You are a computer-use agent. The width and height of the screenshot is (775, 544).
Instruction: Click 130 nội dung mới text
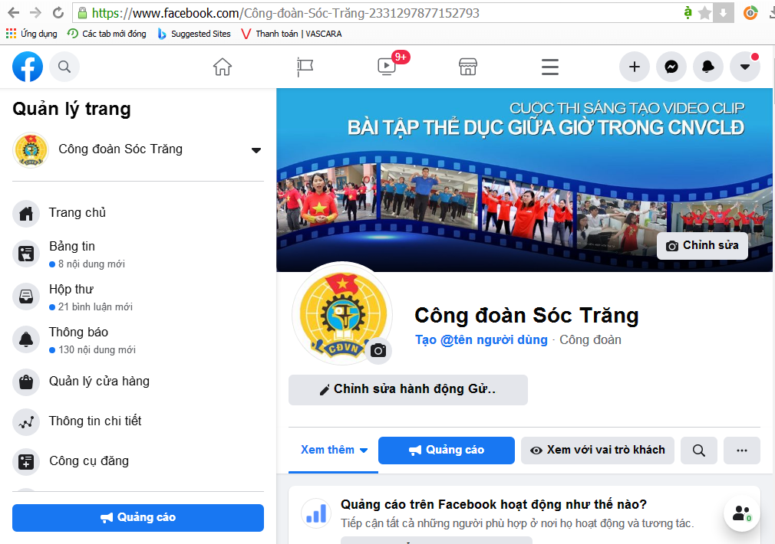tap(97, 350)
